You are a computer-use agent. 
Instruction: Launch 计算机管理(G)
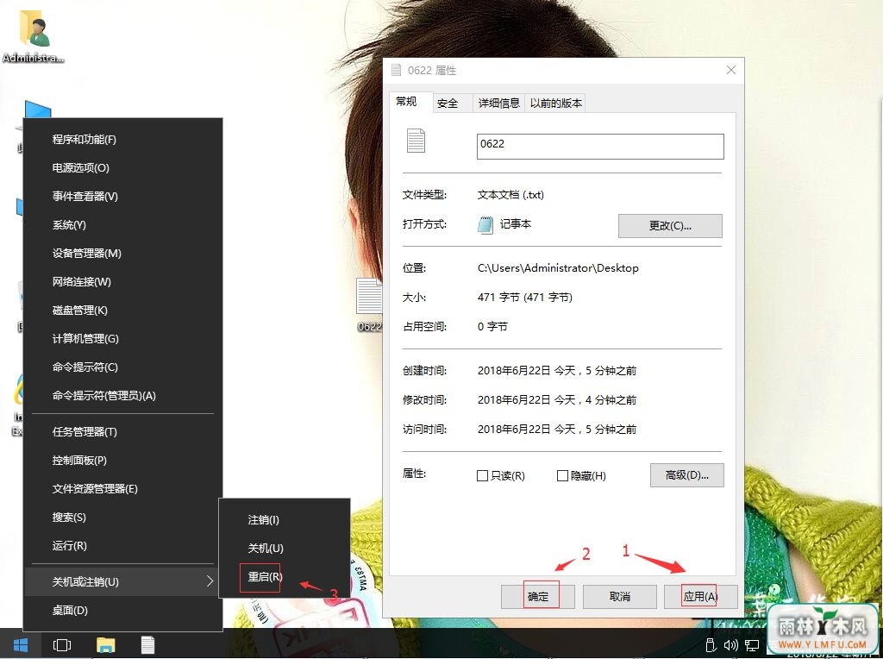coord(122,338)
